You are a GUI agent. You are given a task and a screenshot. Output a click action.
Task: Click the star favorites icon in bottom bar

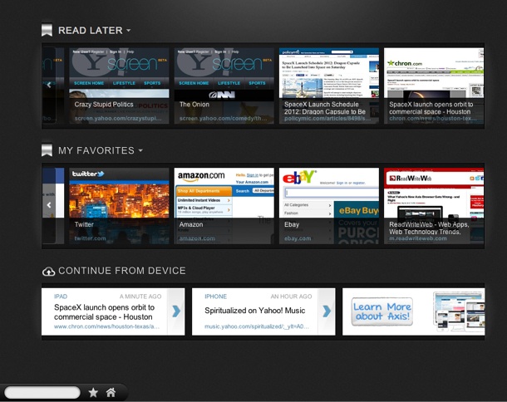93,393
